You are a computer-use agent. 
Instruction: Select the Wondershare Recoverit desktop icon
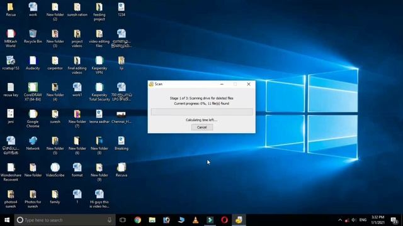pyautogui.click(x=11, y=172)
